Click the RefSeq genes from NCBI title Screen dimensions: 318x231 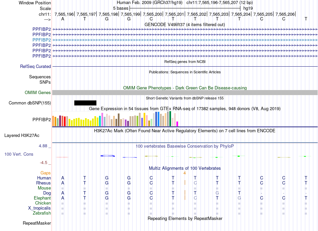185,62
